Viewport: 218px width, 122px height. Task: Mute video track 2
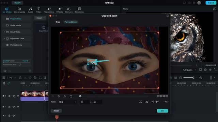(x=14, y=96)
